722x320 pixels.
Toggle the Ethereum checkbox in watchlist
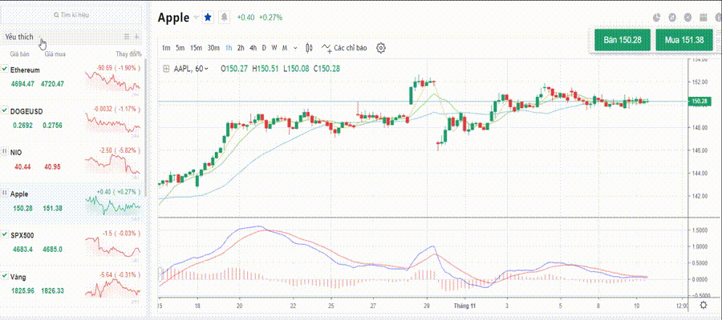[x=5, y=70]
